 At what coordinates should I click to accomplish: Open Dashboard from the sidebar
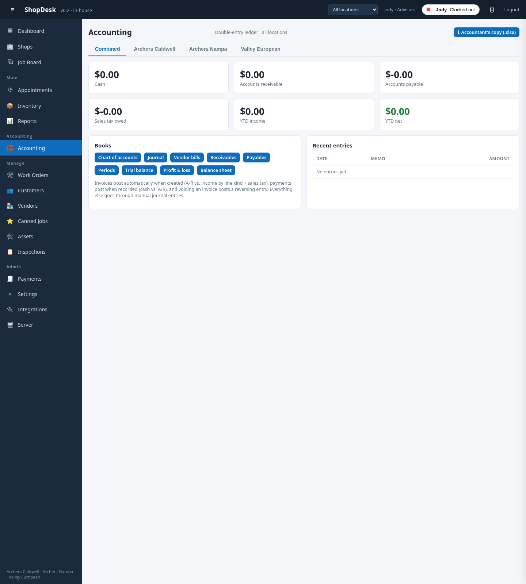pos(41,31)
